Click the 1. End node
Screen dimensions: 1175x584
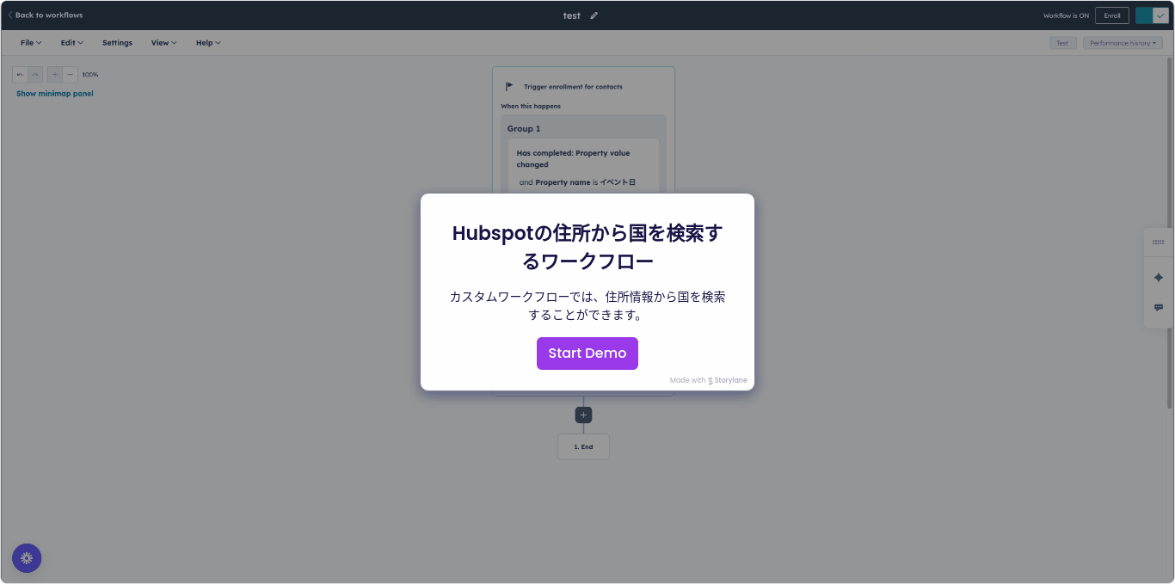[583, 447]
